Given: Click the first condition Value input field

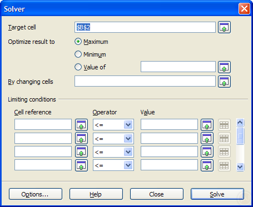Looking at the screenshot, I should click(x=169, y=124).
